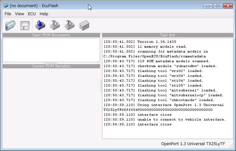Click the Current ROM Metadata panel header
Viewport: 236px width, 151px height.
51,66
